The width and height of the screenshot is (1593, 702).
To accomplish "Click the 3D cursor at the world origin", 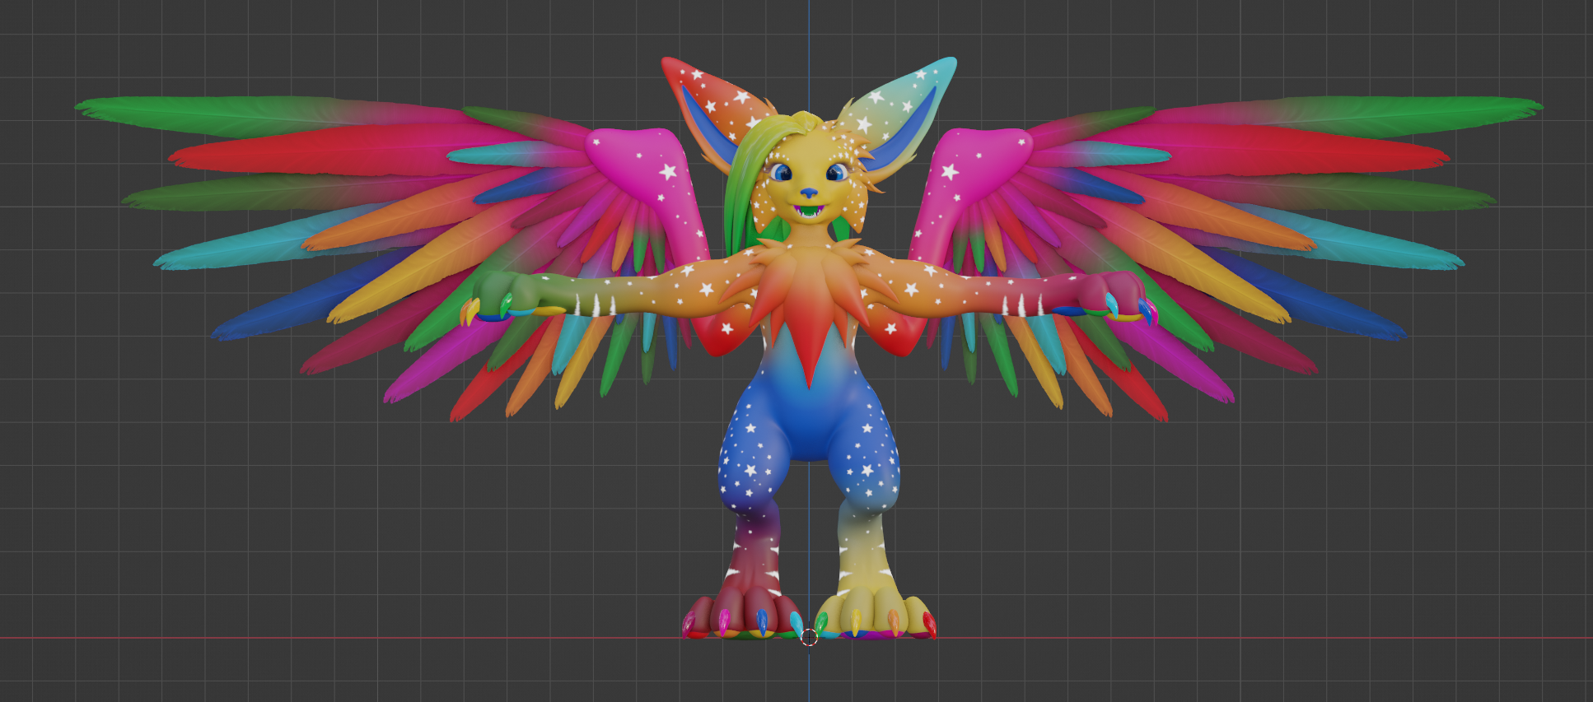I will (x=809, y=636).
